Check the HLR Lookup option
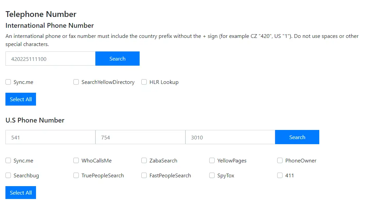The height and width of the screenshot is (200, 376). pyautogui.click(x=144, y=82)
